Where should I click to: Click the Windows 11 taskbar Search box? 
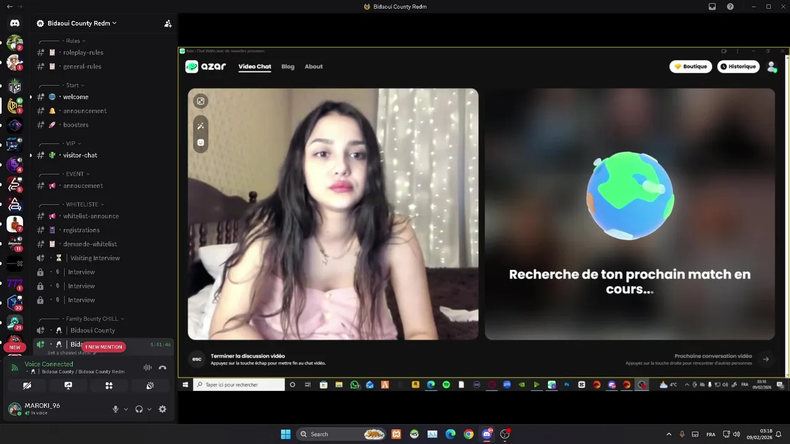click(x=341, y=434)
